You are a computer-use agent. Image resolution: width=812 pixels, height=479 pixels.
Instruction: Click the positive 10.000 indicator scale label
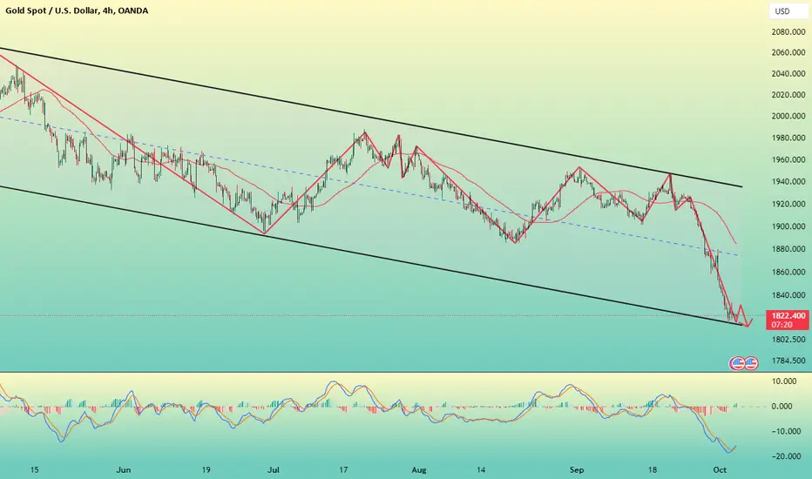coord(784,381)
